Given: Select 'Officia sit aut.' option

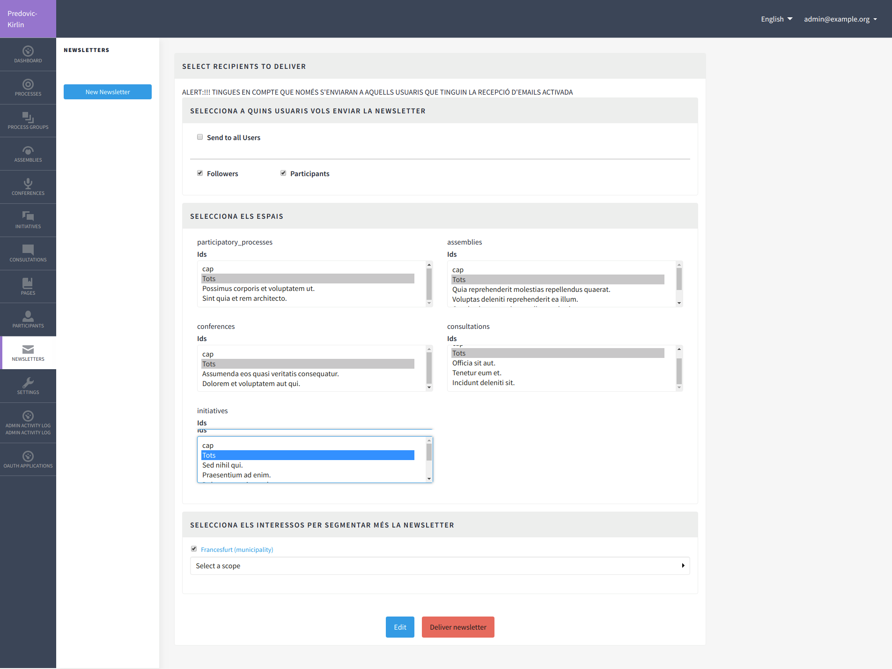Looking at the screenshot, I should pyautogui.click(x=558, y=363).
